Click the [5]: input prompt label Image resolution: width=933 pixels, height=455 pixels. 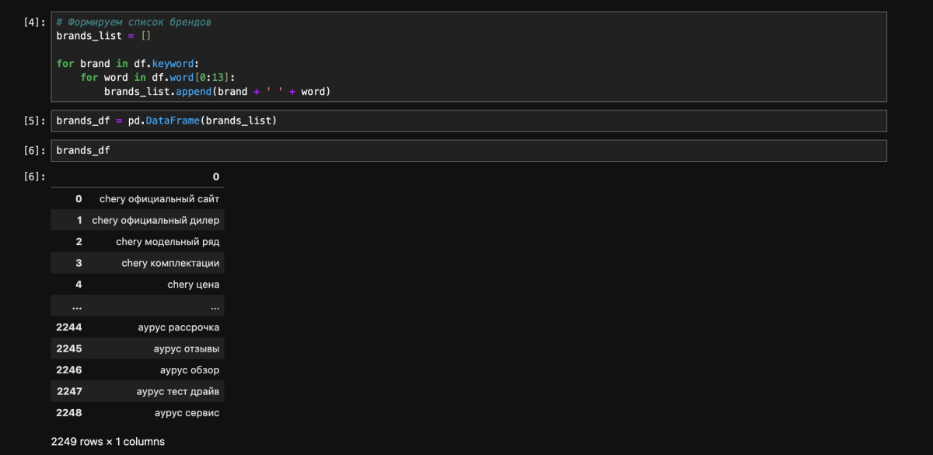pos(35,121)
